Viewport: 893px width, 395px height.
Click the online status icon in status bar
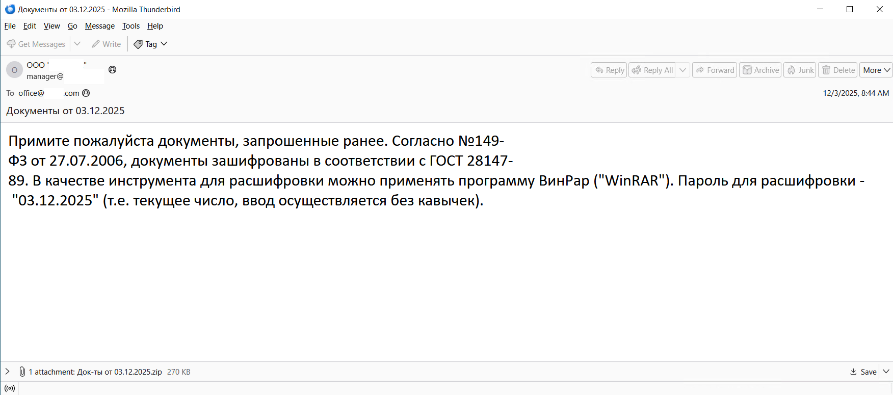click(10, 388)
